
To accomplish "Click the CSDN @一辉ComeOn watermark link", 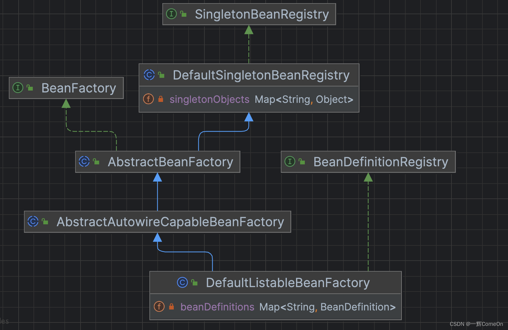I will click(476, 324).
